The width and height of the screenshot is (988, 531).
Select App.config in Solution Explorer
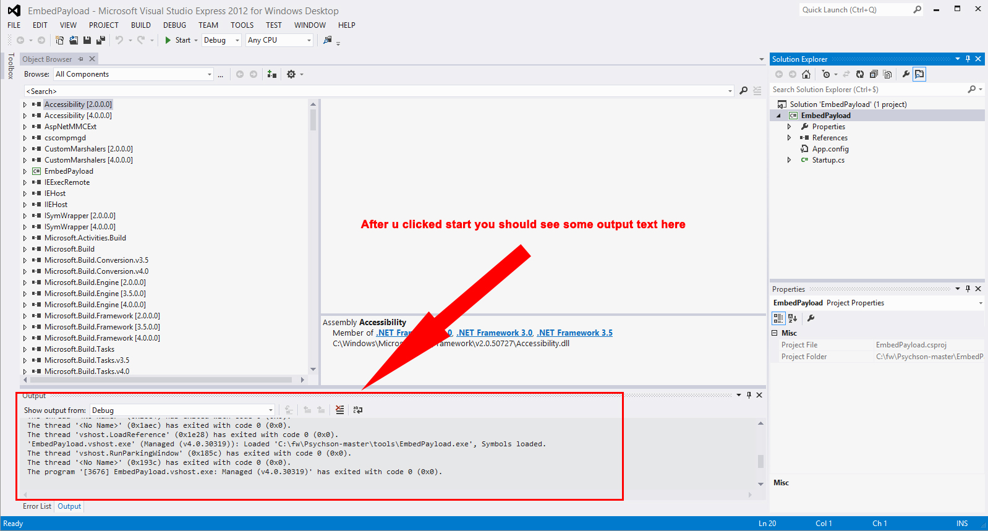pos(830,149)
